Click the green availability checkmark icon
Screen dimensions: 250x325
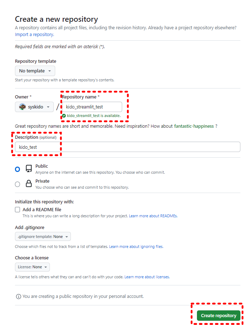click(x=64, y=116)
